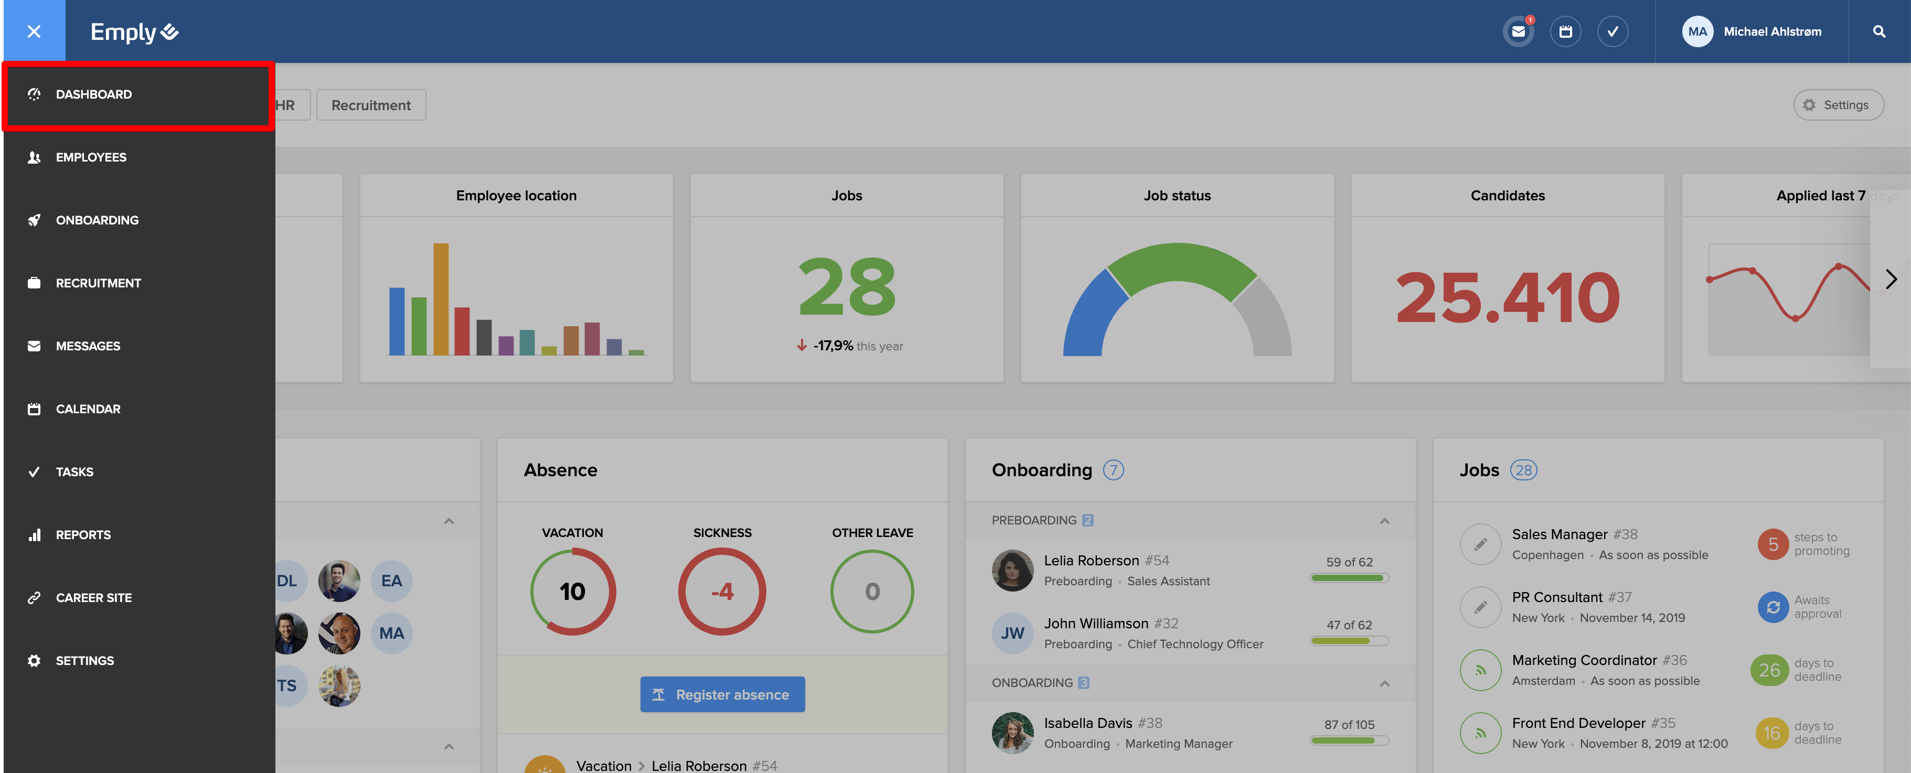Image resolution: width=1911 pixels, height=773 pixels.
Task: Click the published feed icon for Marketing Coordinator
Action: click(x=1480, y=671)
